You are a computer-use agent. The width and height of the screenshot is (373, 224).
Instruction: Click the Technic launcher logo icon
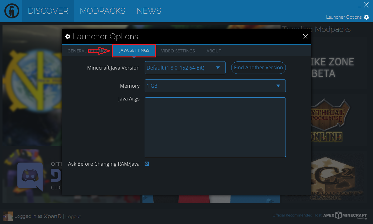pyautogui.click(x=12, y=11)
